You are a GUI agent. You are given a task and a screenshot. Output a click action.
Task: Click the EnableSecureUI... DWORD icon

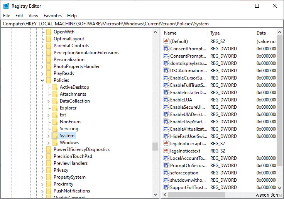[x=166, y=107]
